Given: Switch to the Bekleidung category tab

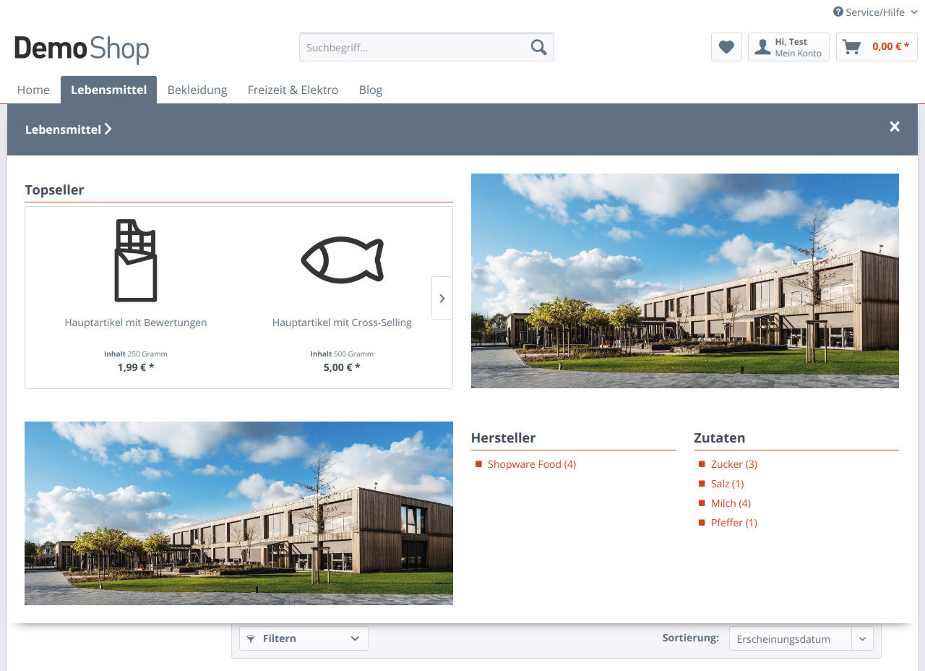Looking at the screenshot, I should coord(197,90).
